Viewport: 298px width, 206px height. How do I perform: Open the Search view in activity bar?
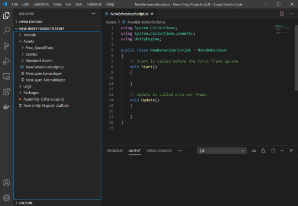pyautogui.click(x=7, y=30)
